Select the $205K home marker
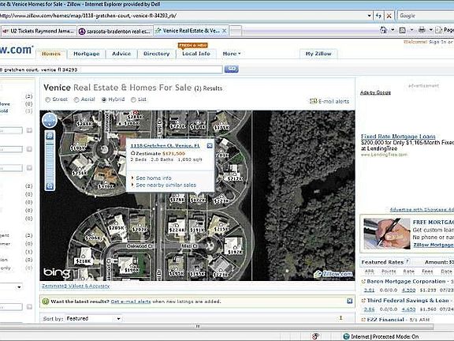Screen dimensions: 454x341 [117, 227]
